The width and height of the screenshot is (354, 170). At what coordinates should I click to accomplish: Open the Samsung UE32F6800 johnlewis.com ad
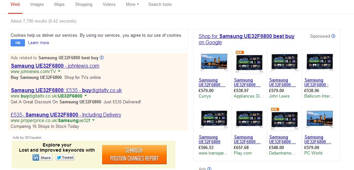55,66
